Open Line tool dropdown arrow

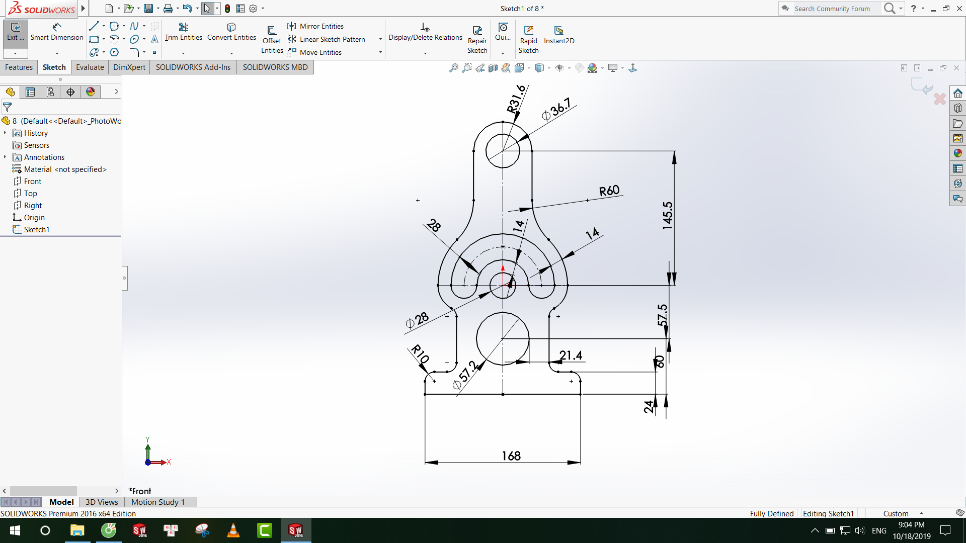[x=104, y=26]
